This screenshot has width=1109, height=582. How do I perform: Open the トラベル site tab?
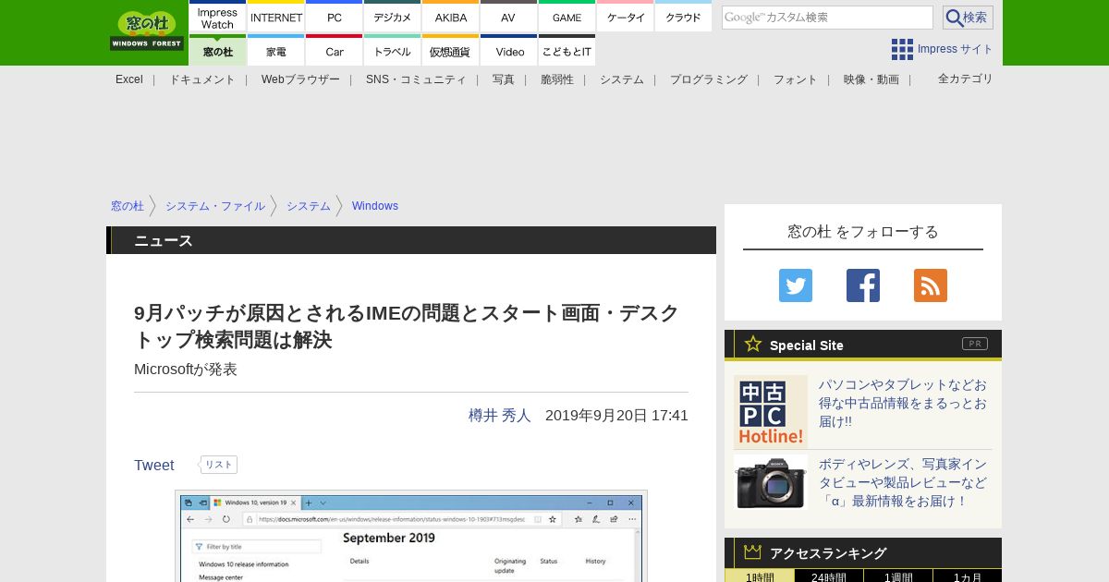point(393,51)
